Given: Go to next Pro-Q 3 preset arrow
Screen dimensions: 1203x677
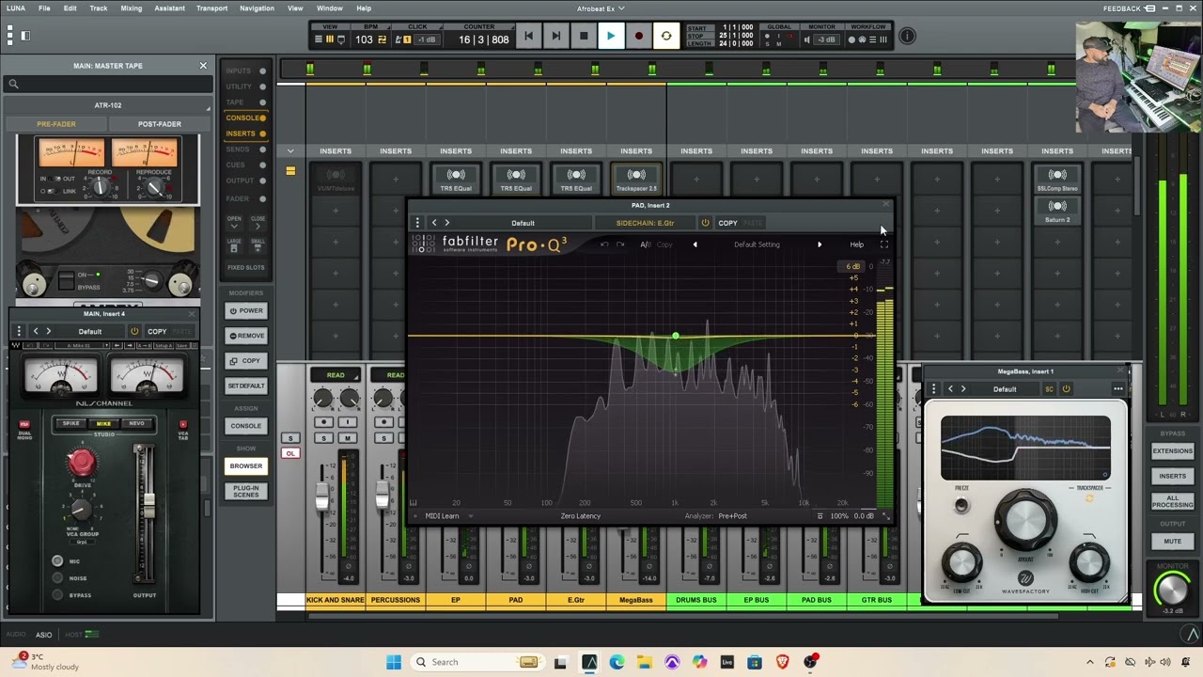Looking at the screenshot, I should (819, 244).
